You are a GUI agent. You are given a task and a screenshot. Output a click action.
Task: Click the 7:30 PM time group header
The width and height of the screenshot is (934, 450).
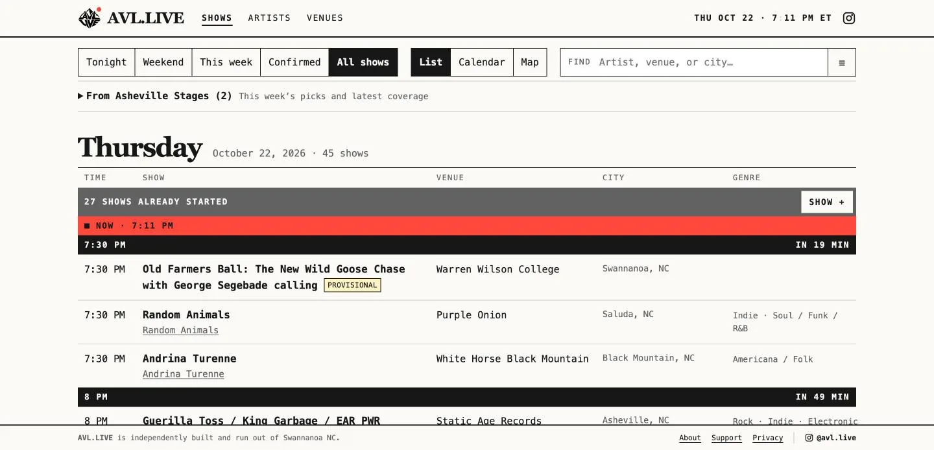[467, 245]
